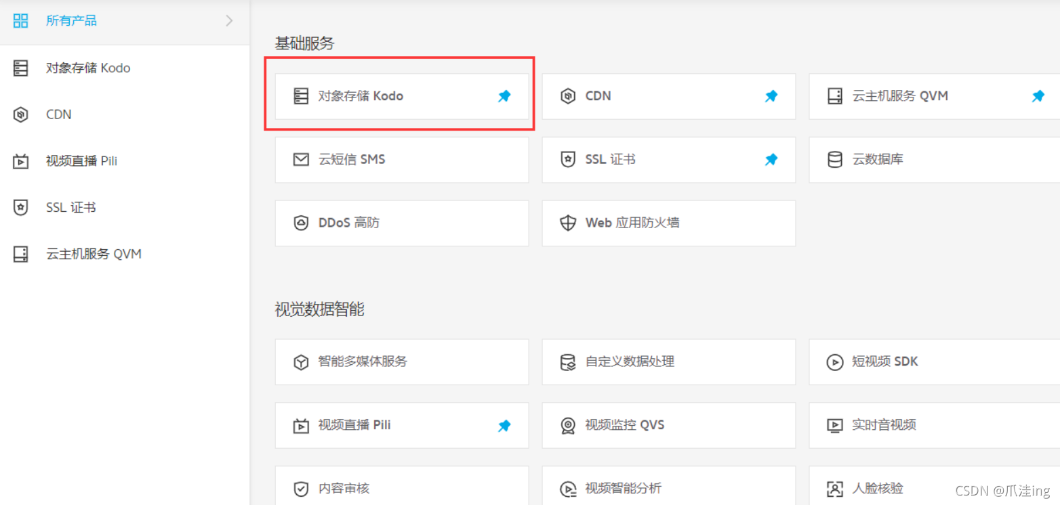Open the 短视频 SDK card

click(x=935, y=361)
